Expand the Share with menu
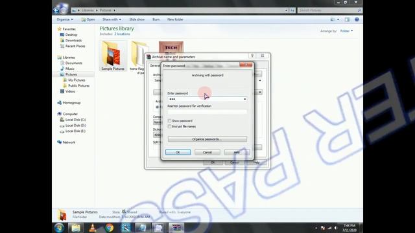Screen dimensions: 415x233 (112, 19)
